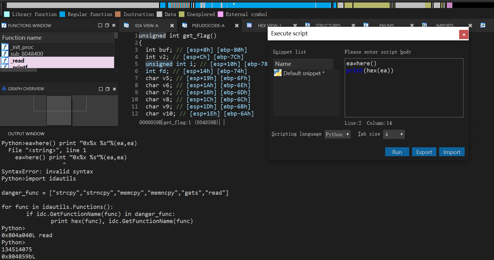
Task: Click the function icon next to _init_proc
Action: click(x=5, y=47)
